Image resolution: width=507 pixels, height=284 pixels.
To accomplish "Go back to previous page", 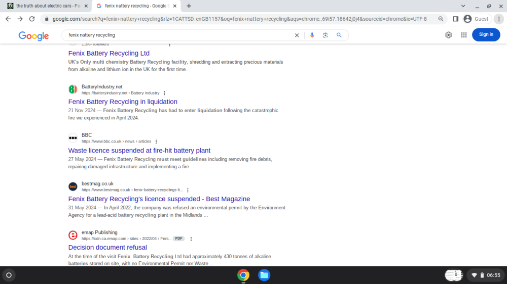I will coord(8,19).
